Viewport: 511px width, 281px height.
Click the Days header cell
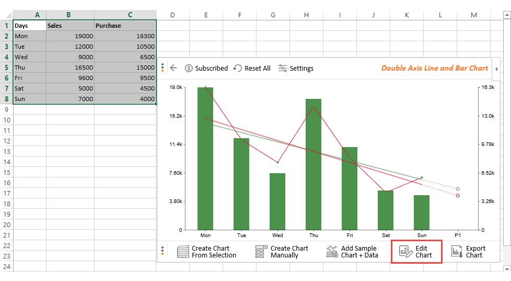point(30,26)
